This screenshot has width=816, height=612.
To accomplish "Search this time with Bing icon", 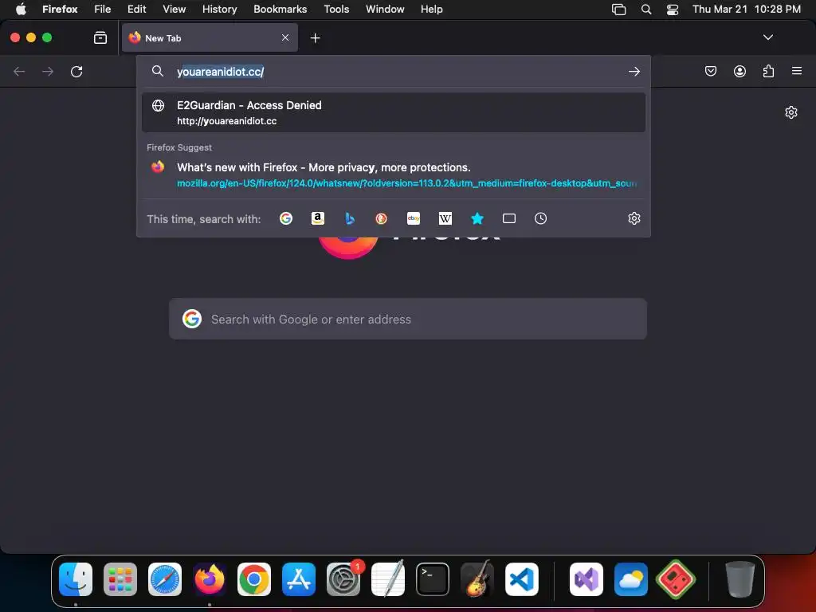I will click(350, 218).
